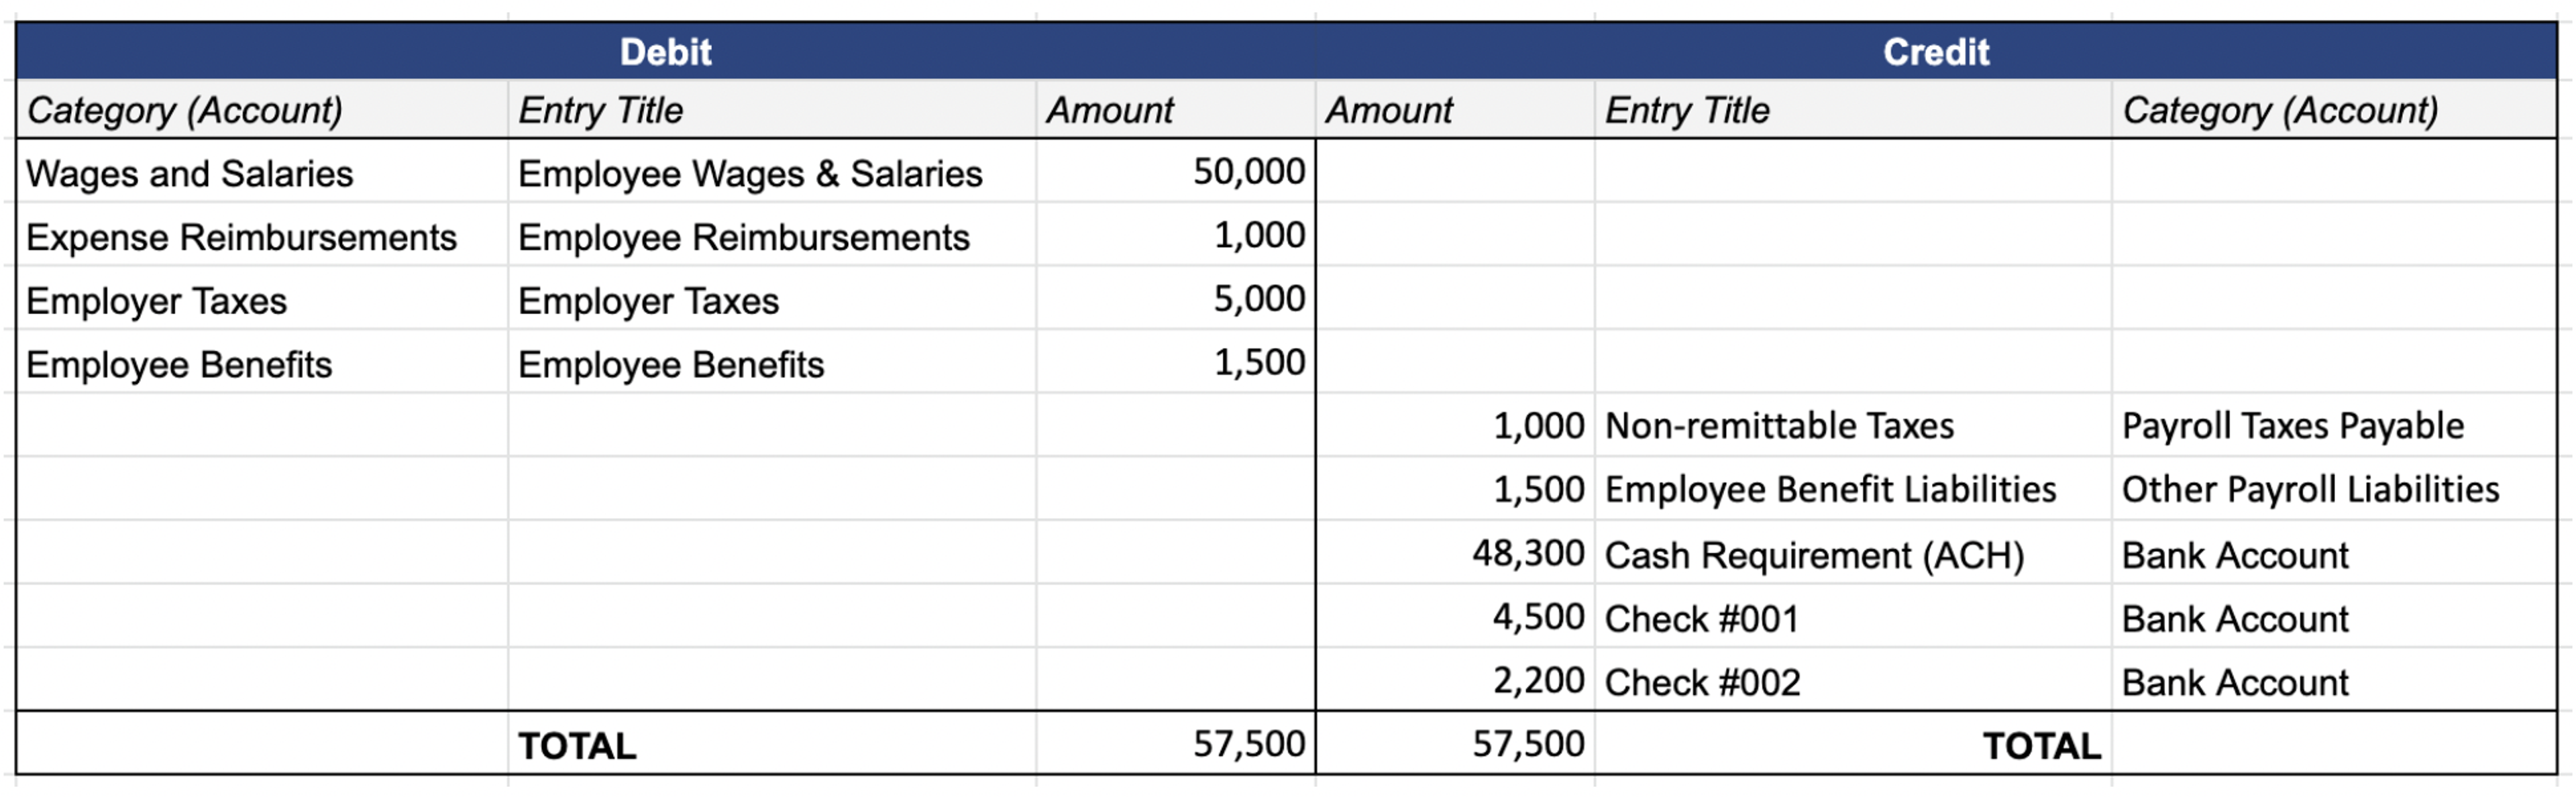2576x797 pixels.
Task: Select the 2,200 Check #002 amount
Action: [x=1455, y=681]
